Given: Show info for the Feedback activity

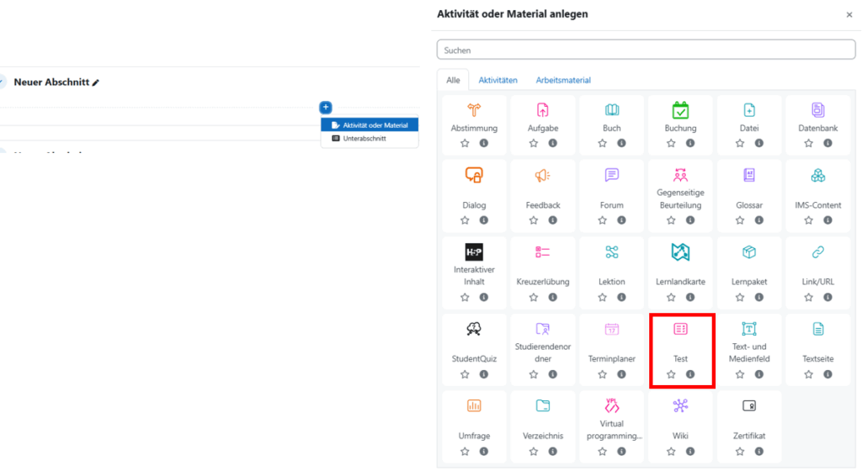Looking at the screenshot, I should click(552, 220).
